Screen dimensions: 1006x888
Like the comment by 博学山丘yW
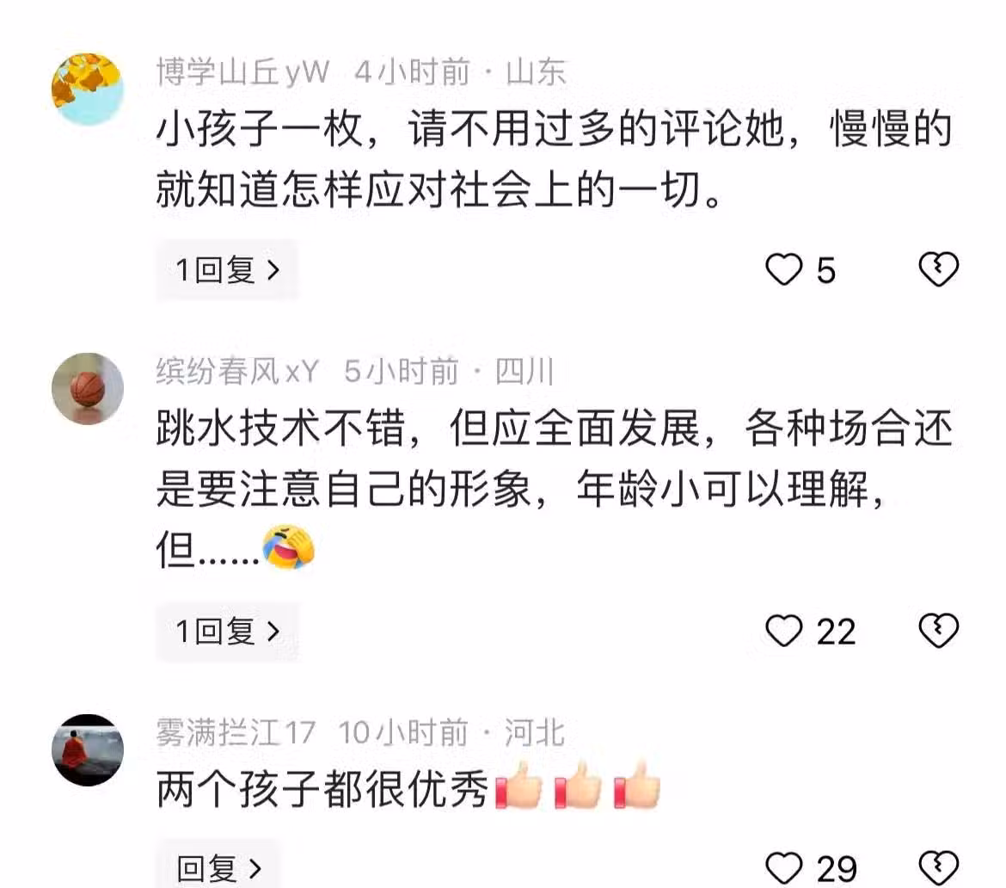click(x=783, y=269)
